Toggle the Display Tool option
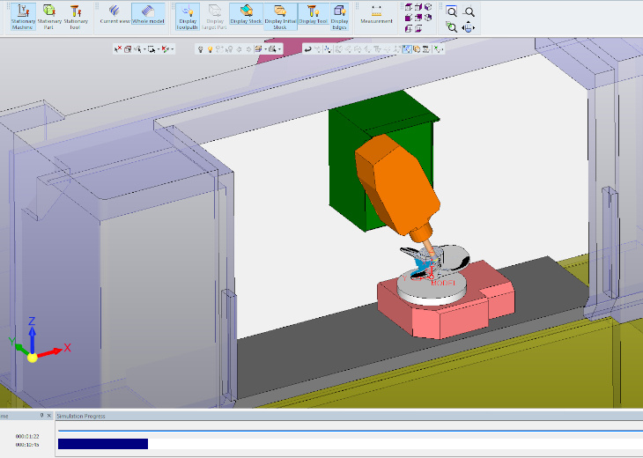Viewport: 643px width, 458px height. [x=312, y=17]
